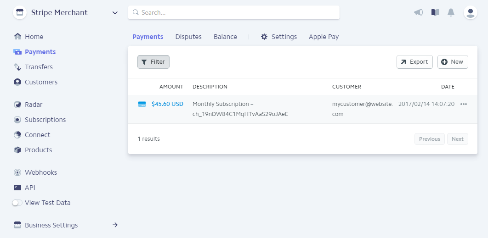Switch to the Balance tab
488x238 pixels.
225,37
